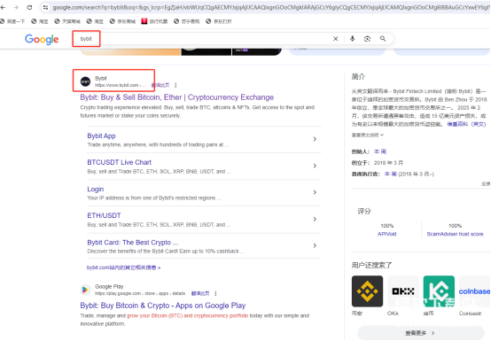Expand the original description dropdown in the intro panel
Viewport: 491px width, 341px height.
tap(368, 136)
